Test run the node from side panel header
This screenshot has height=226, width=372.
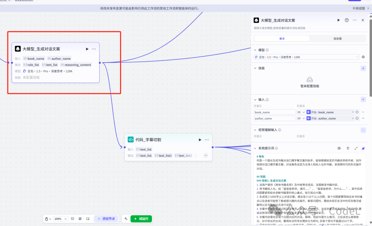pyautogui.click(x=339, y=20)
